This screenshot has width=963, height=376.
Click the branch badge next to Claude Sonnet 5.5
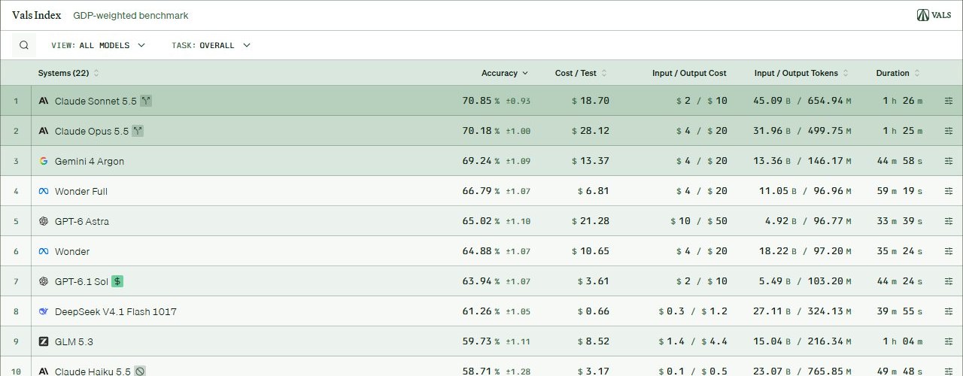point(146,101)
